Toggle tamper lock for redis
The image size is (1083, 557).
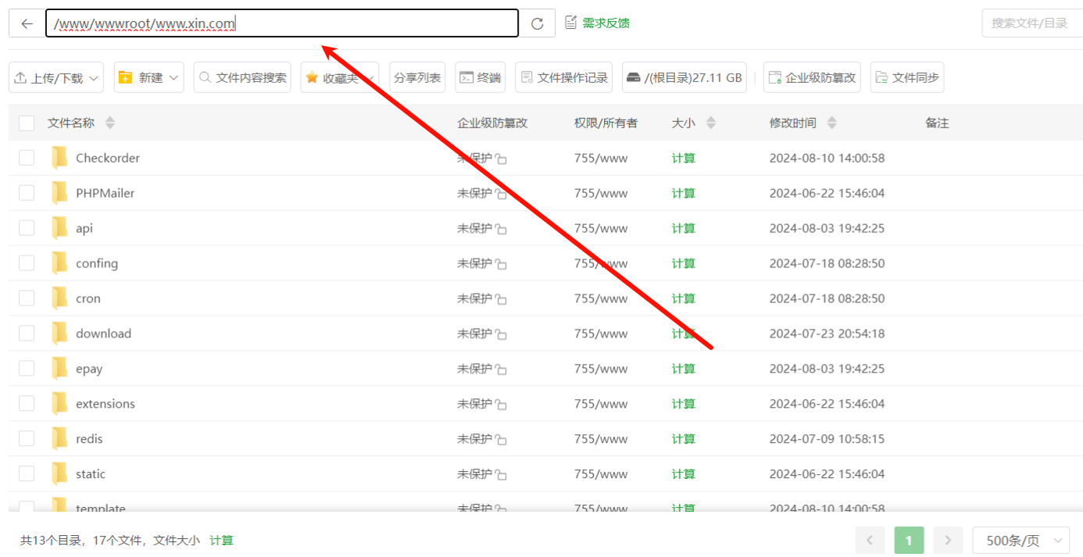click(501, 440)
